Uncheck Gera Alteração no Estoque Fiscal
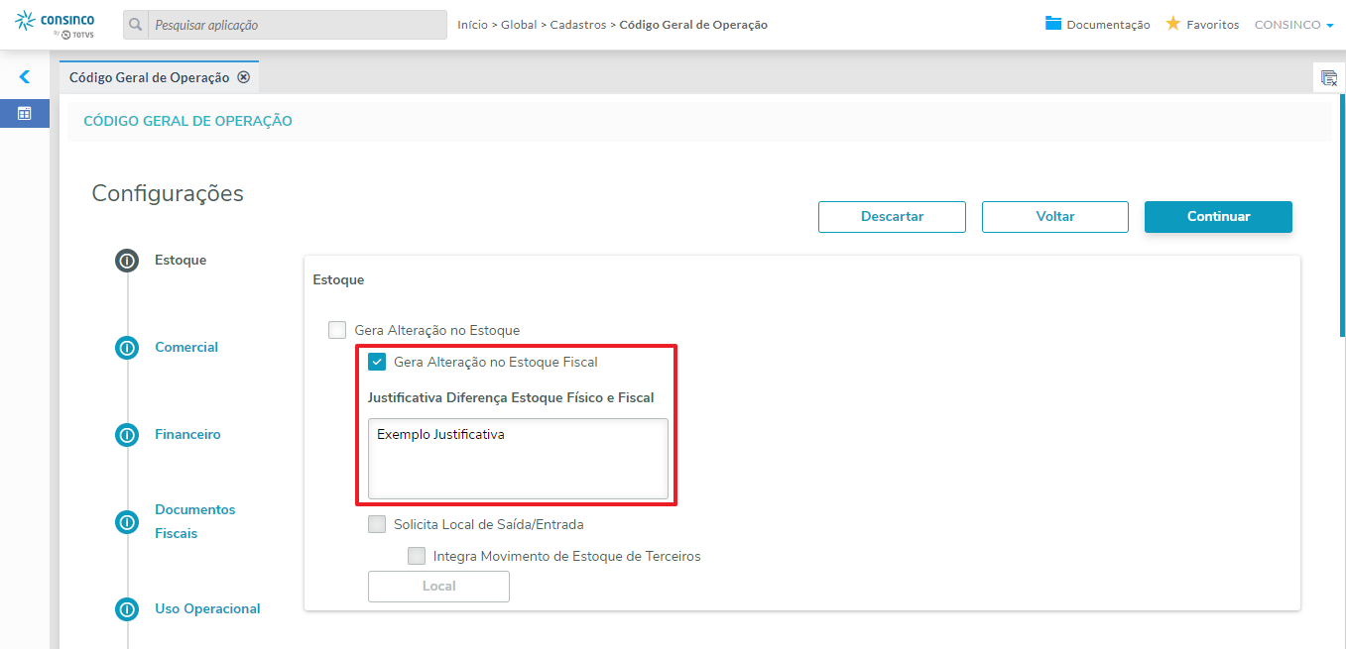1346x649 pixels. click(377, 362)
